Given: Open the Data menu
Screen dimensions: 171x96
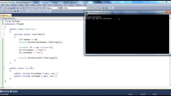Looking at the screenshot, I should pos(44,5).
